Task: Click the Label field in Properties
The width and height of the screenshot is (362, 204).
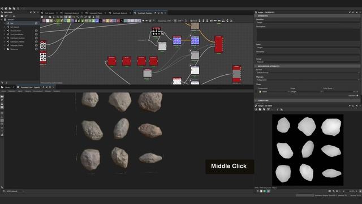Action: [x=308, y=48]
